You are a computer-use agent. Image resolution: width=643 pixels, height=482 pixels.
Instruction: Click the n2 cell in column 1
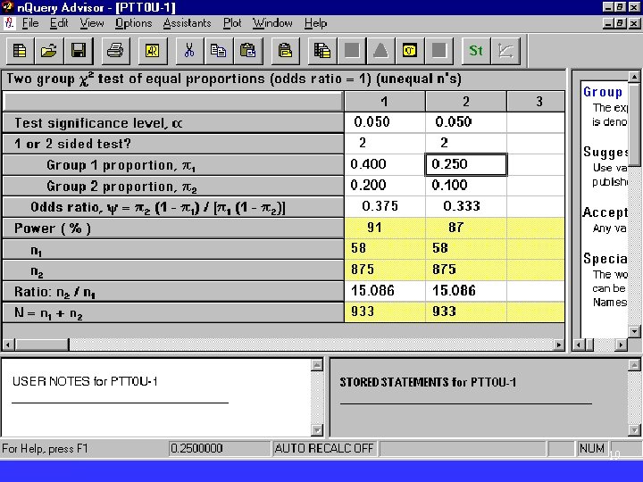click(x=385, y=270)
